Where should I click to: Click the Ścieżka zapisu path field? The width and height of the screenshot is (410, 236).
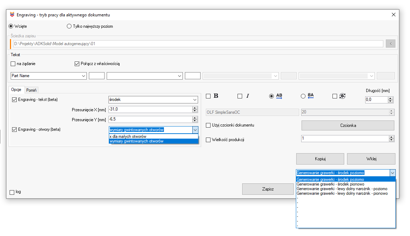198,44
